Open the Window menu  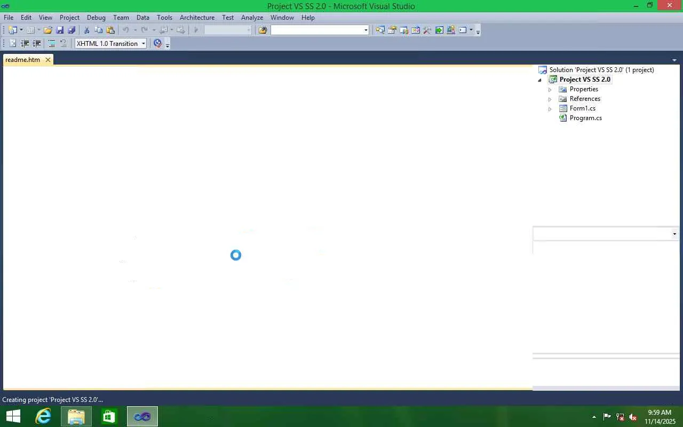tap(282, 18)
